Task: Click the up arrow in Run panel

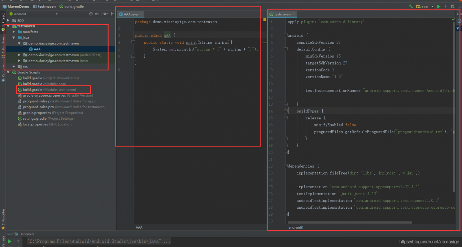Action: pos(18,241)
